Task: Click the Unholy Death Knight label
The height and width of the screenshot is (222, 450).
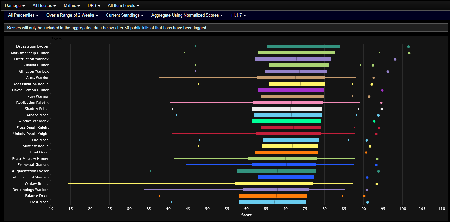Action: 31,134
